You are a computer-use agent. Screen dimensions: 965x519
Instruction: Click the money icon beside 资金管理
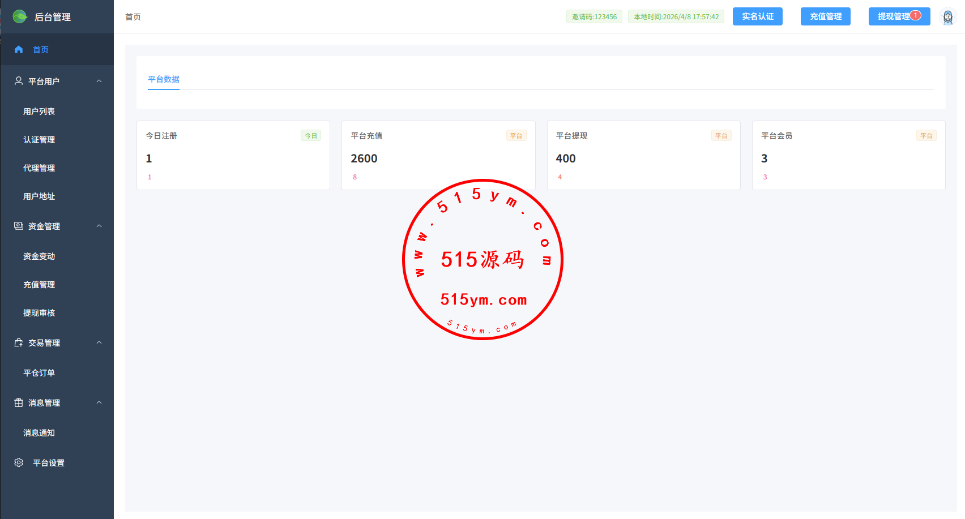pos(19,226)
